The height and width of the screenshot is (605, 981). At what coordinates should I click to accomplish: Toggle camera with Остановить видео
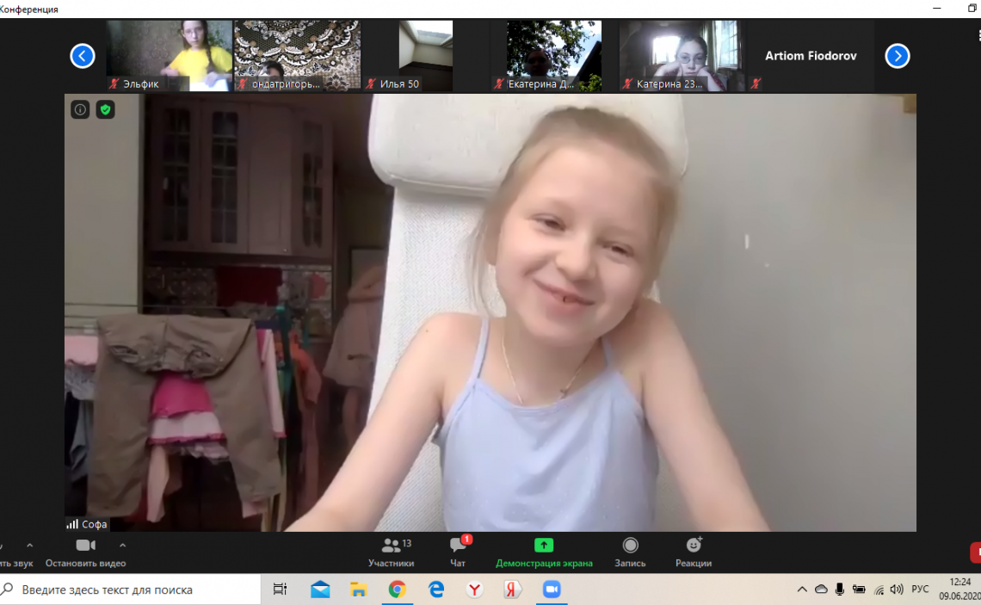(x=85, y=552)
